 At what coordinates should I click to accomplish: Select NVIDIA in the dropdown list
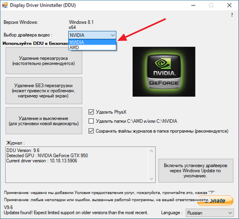(93, 42)
